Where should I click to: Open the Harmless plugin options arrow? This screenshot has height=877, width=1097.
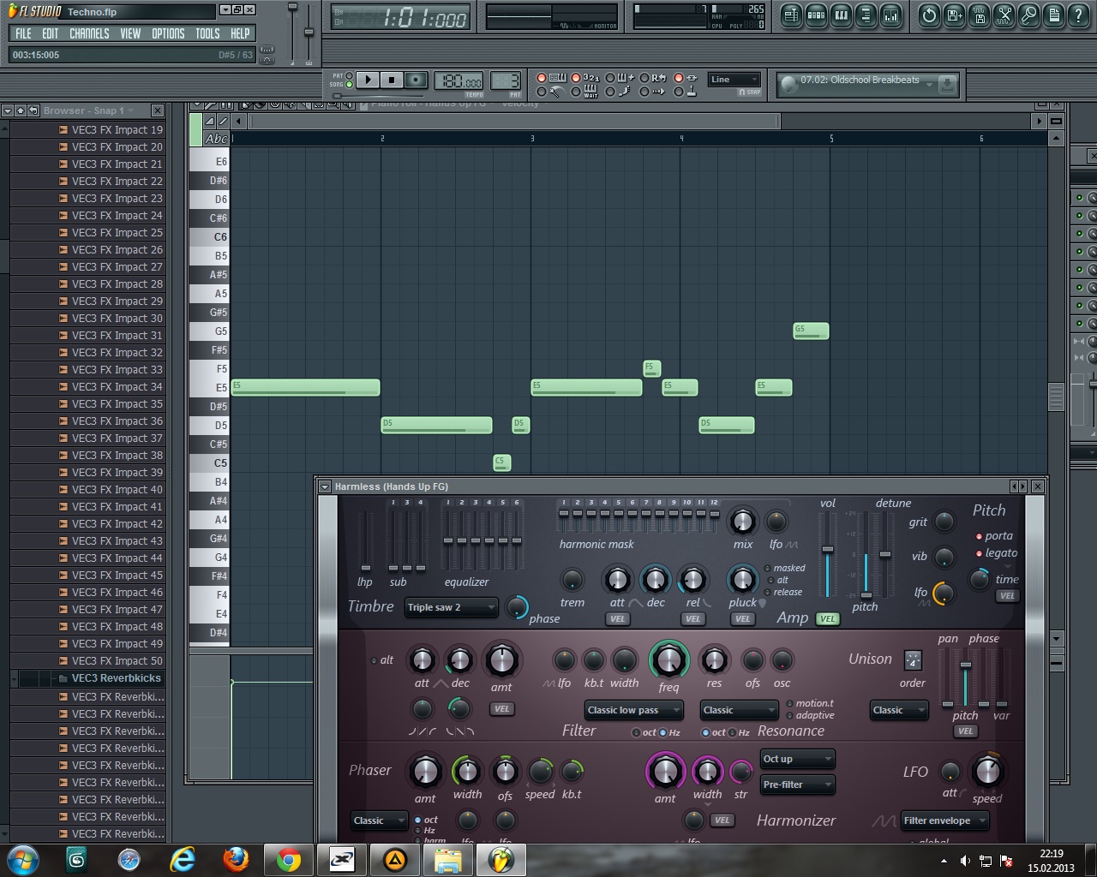(325, 486)
